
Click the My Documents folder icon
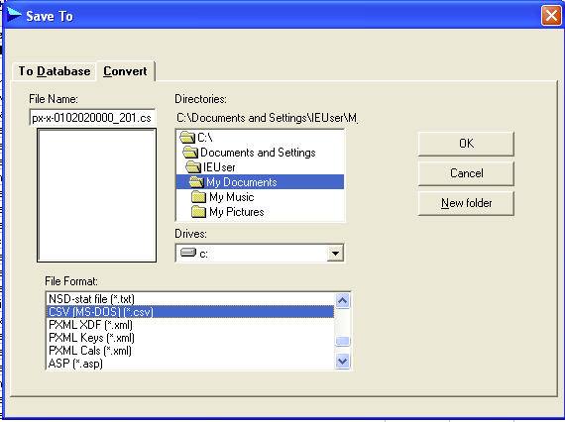click(196, 182)
